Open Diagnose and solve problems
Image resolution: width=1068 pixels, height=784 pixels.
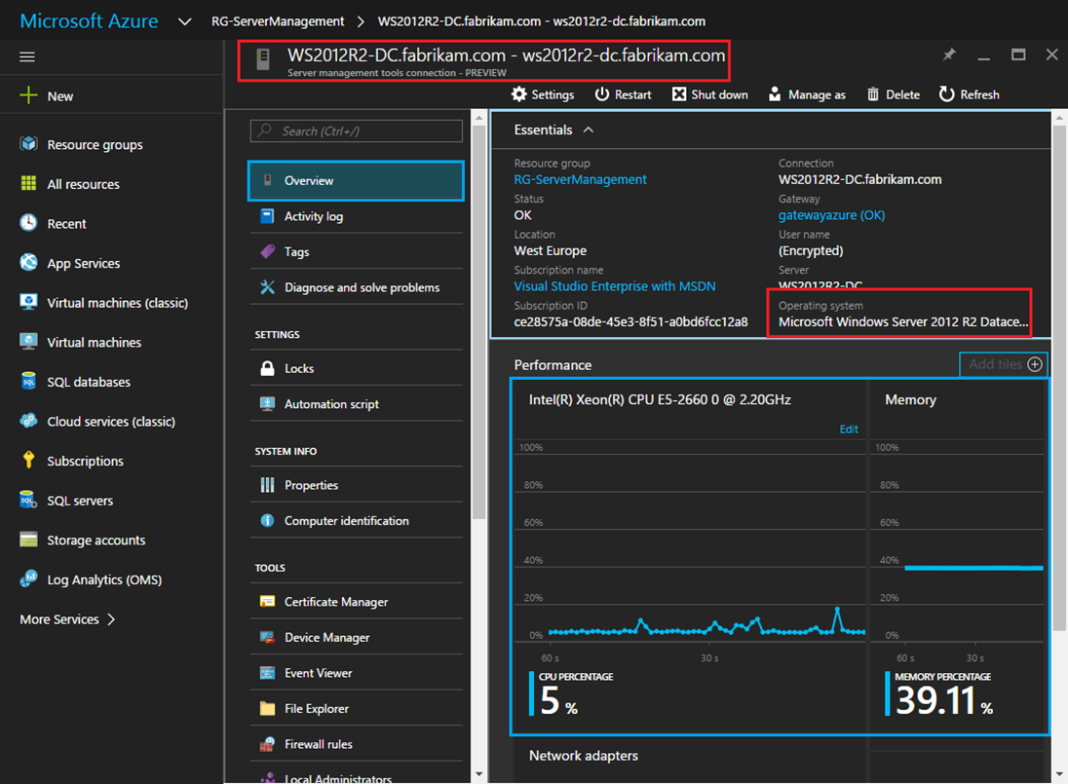pyautogui.click(x=357, y=287)
